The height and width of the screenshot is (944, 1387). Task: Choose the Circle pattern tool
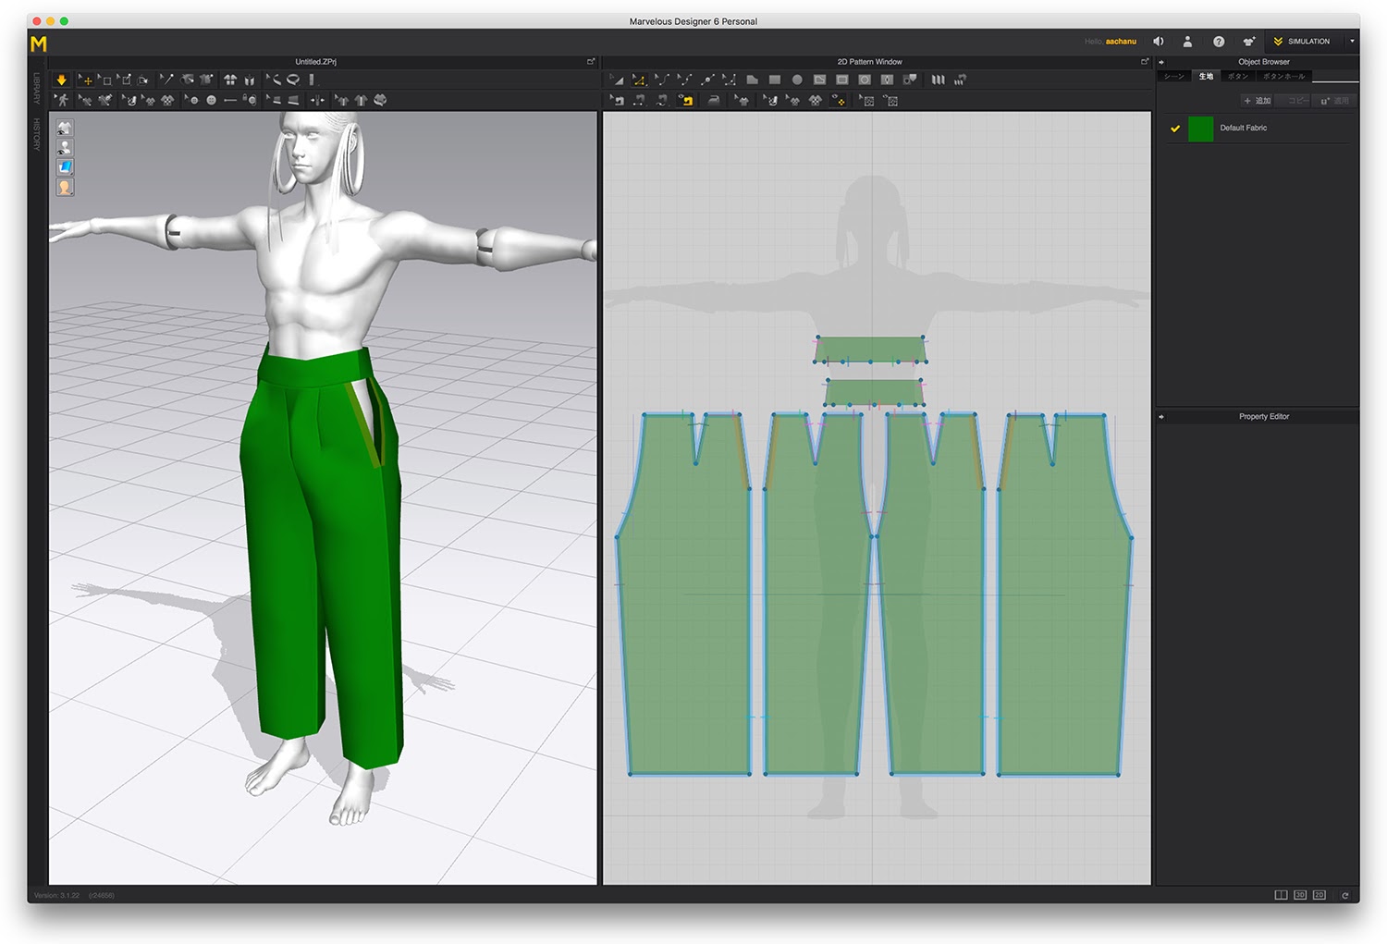[x=797, y=80]
